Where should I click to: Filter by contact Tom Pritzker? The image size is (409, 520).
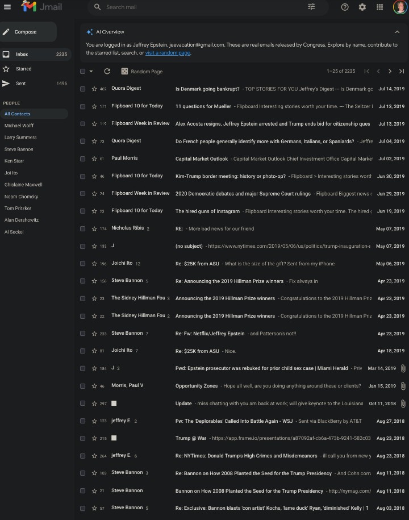pos(18,208)
